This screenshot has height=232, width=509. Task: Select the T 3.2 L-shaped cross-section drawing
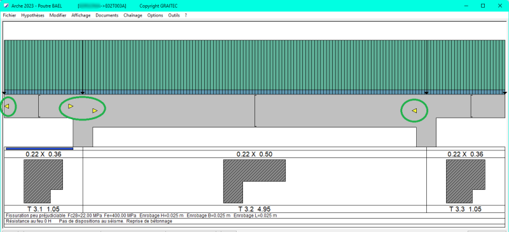(254, 181)
